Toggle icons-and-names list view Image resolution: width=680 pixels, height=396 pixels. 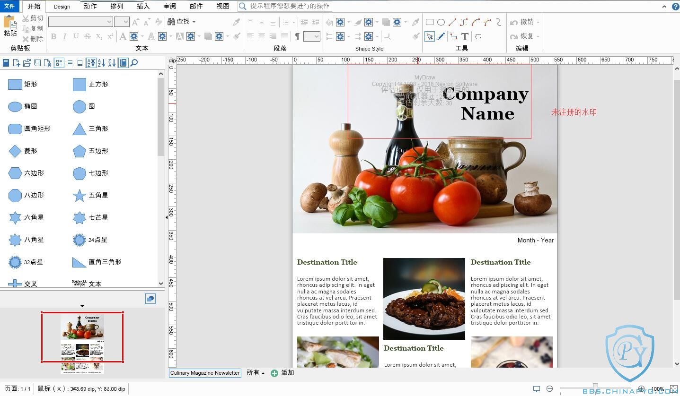[59, 63]
